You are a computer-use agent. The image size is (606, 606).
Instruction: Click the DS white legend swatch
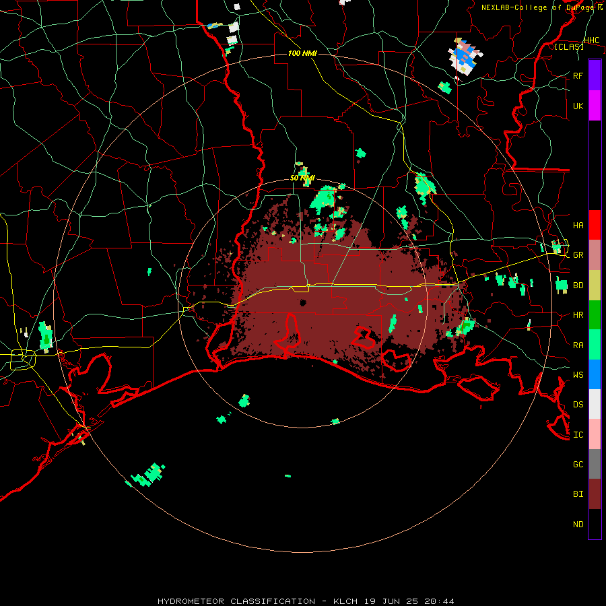coord(595,404)
